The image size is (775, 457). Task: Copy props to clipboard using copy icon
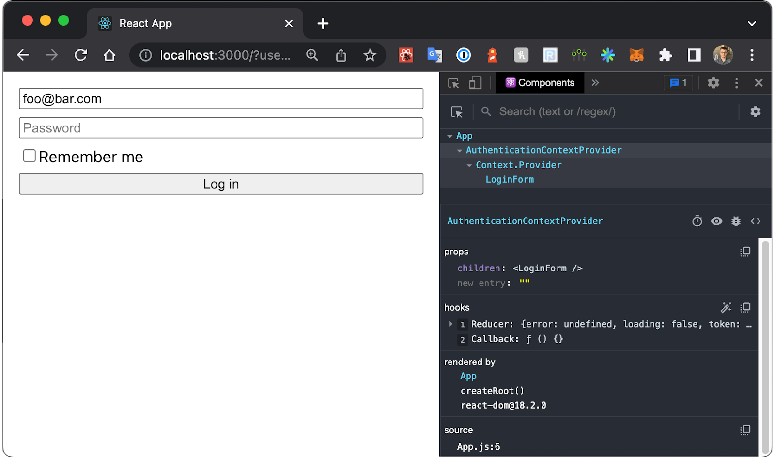point(745,252)
